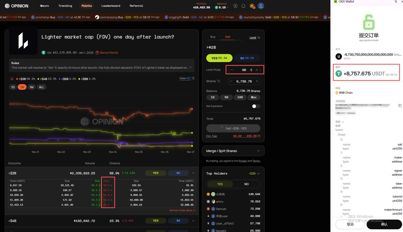403x232 pixels.
Task: Expand the >$4B outcome row chevron
Action: click(x=193, y=221)
